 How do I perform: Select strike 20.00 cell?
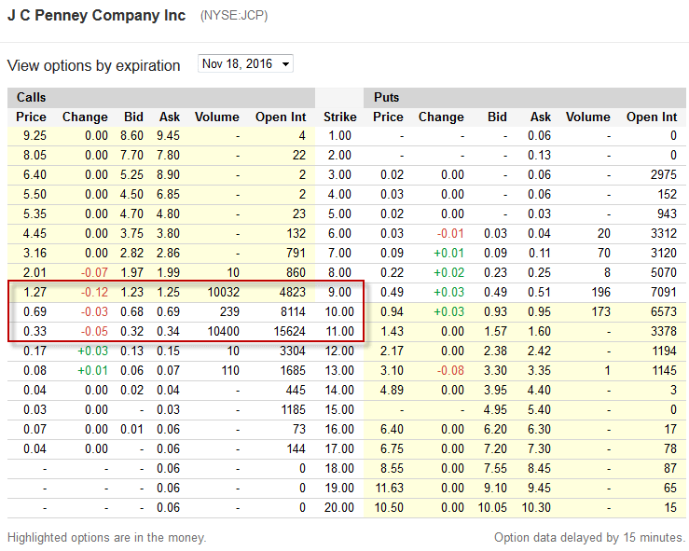click(x=339, y=507)
